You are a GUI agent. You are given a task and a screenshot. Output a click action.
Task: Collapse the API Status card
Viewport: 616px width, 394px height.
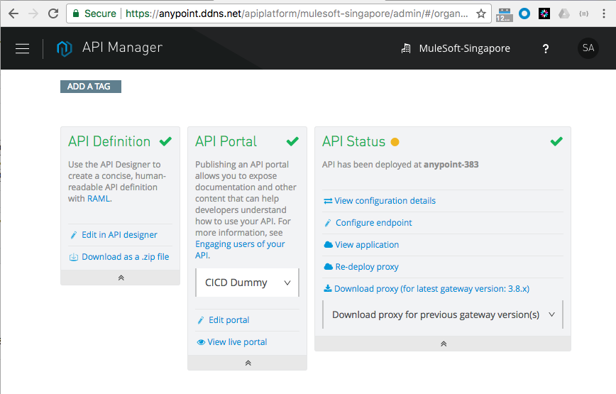click(x=443, y=344)
